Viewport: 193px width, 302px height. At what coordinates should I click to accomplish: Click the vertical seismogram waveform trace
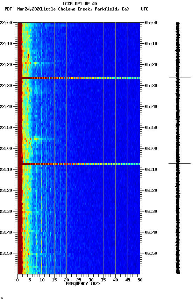tap(178, 148)
